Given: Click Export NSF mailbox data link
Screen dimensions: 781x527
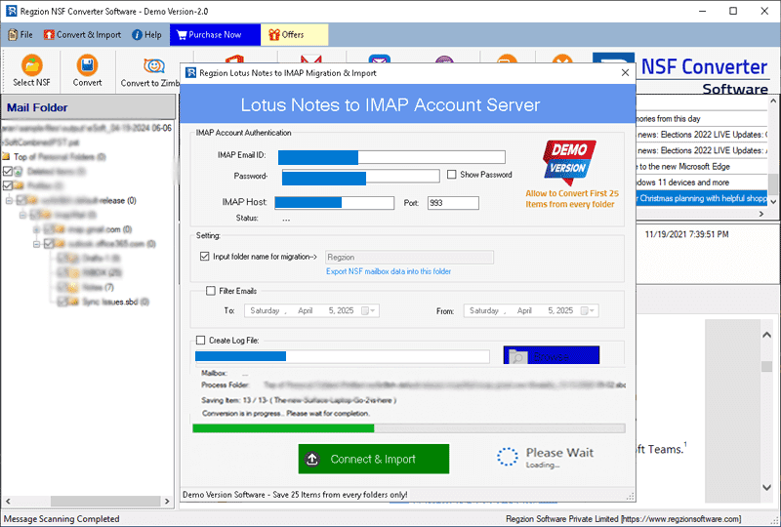Looking at the screenshot, I should coord(388,271).
